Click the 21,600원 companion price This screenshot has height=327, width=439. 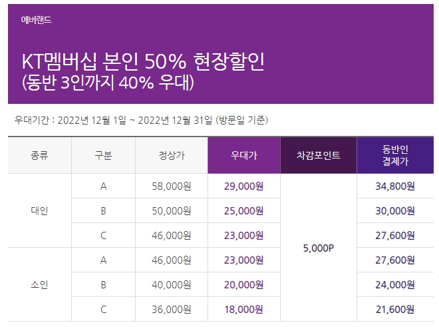pyautogui.click(x=395, y=310)
